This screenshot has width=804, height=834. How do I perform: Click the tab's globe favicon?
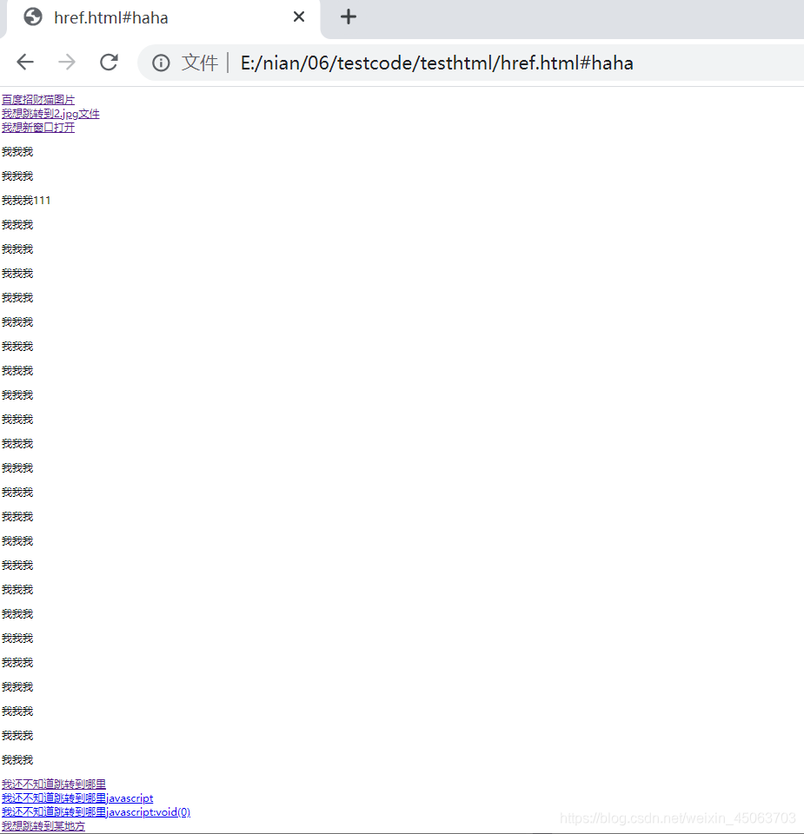pos(33,17)
